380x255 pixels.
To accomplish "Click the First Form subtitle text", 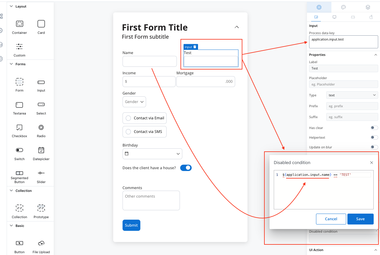I will click(145, 37).
